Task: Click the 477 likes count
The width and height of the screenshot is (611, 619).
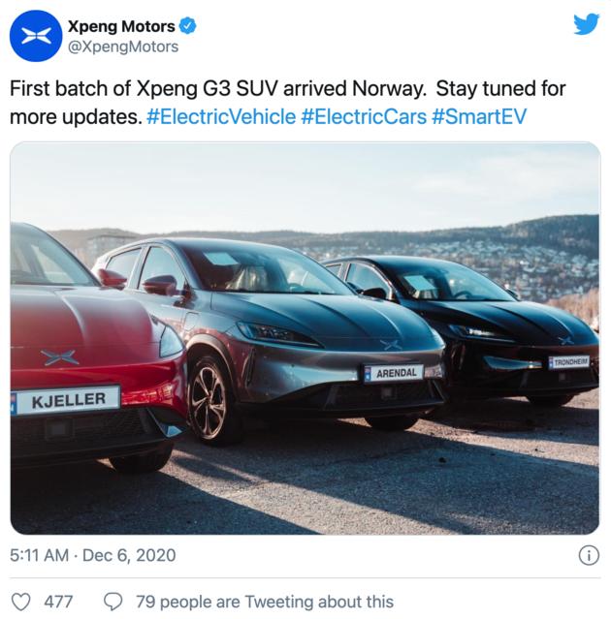Action: tap(58, 602)
